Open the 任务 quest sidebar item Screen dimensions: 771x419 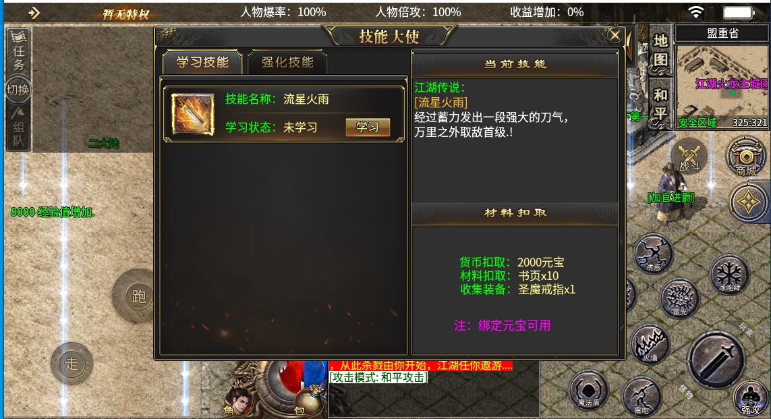[18, 52]
